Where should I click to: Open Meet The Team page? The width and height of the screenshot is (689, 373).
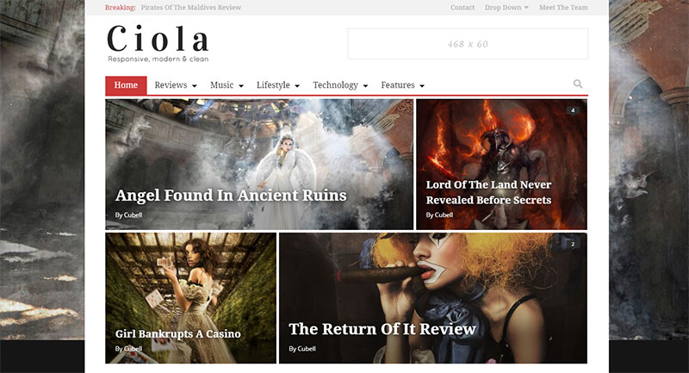click(x=563, y=8)
